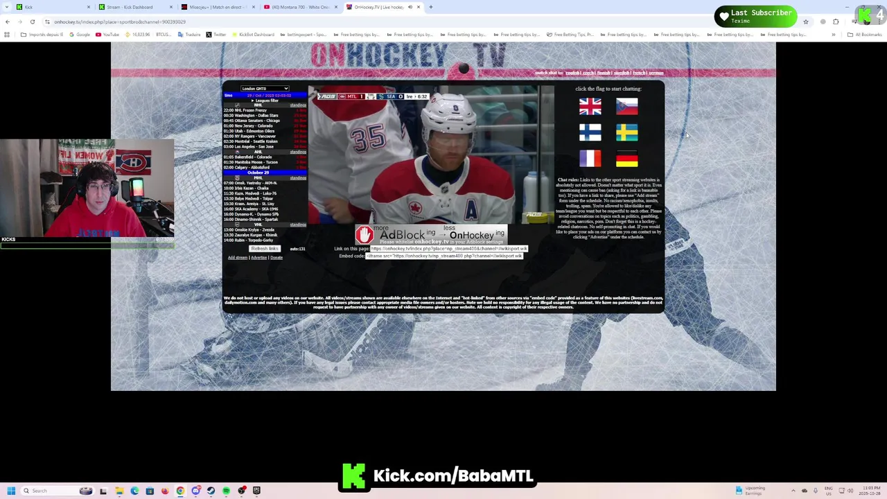Open AHL standings link

(x=298, y=152)
